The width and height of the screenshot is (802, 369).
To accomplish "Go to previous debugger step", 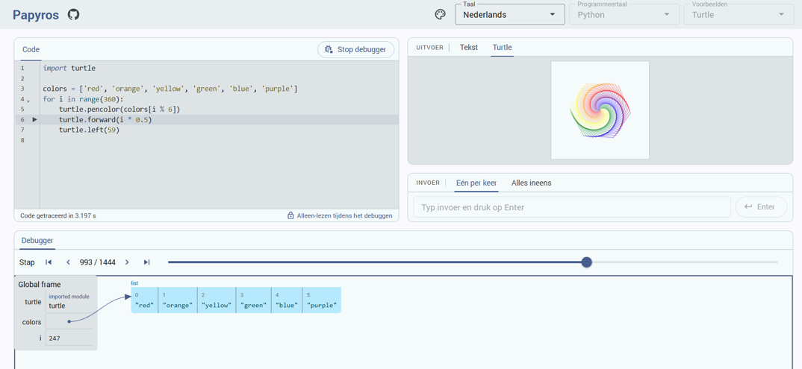I will (68, 262).
